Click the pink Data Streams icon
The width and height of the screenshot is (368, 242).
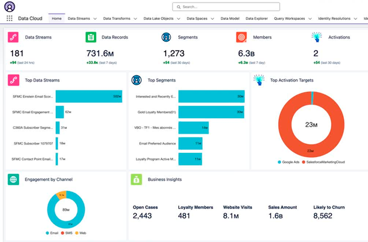14,37
